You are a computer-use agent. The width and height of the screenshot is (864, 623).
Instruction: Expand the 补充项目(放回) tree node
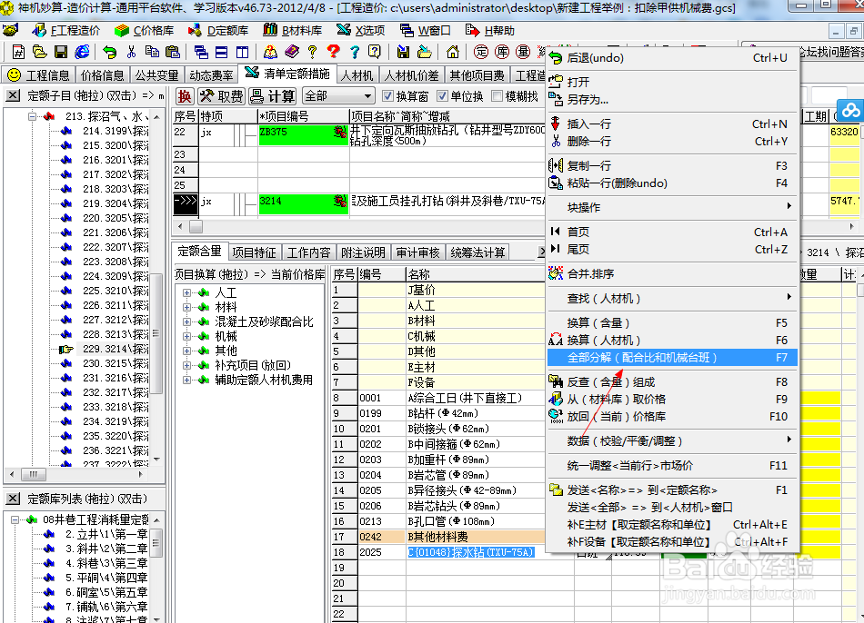click(186, 365)
